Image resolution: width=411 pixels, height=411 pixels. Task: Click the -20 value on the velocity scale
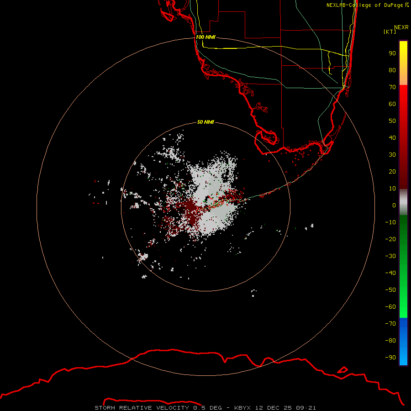(x=390, y=239)
